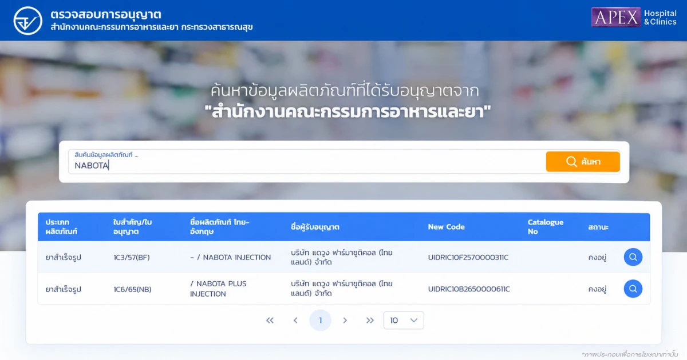Click the New Code column header
This screenshot has height=360, width=687.
tap(447, 227)
